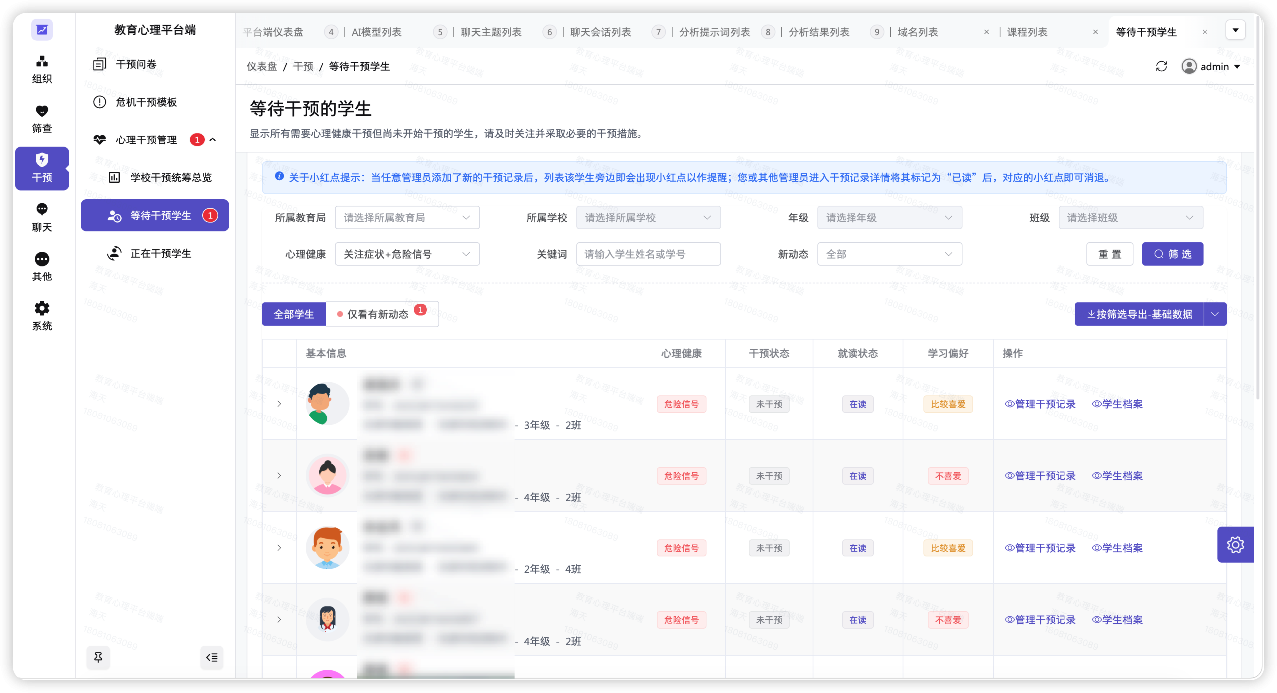The height and width of the screenshot is (693, 1277).
Task: Close the 等待干预学生 tab
Action: pos(1204,32)
